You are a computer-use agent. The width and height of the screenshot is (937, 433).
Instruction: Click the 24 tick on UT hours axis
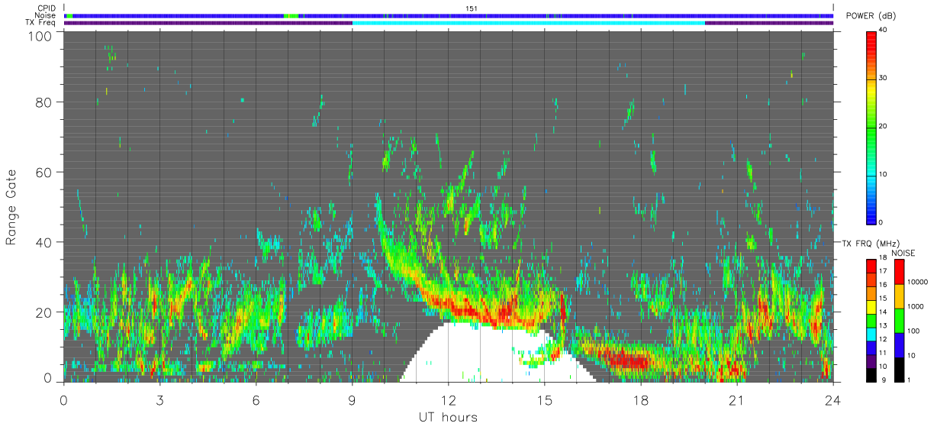[x=832, y=399]
